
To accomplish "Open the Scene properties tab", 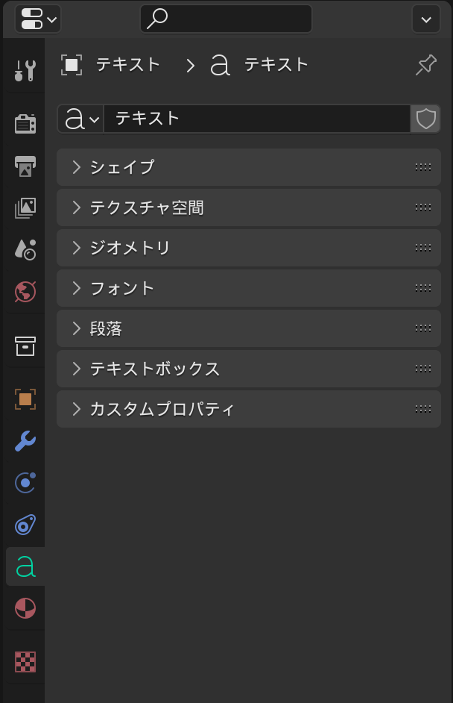I will pyautogui.click(x=25, y=250).
